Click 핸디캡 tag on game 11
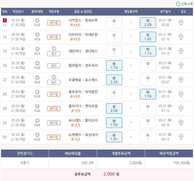The image size is (194, 181). click(54, 23)
